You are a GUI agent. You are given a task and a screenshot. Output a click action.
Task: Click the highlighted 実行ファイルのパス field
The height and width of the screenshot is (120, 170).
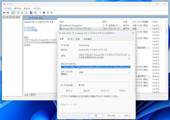pos(96,67)
